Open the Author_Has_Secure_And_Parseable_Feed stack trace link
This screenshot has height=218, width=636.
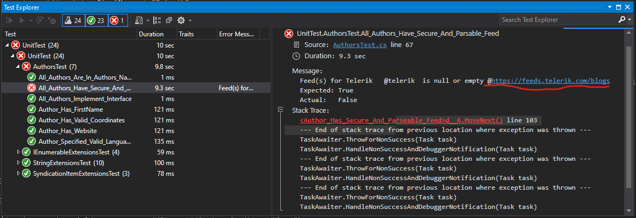point(401,120)
